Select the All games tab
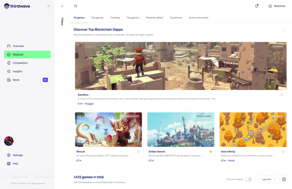Viewport: 292px width, 189px height. click(x=79, y=18)
